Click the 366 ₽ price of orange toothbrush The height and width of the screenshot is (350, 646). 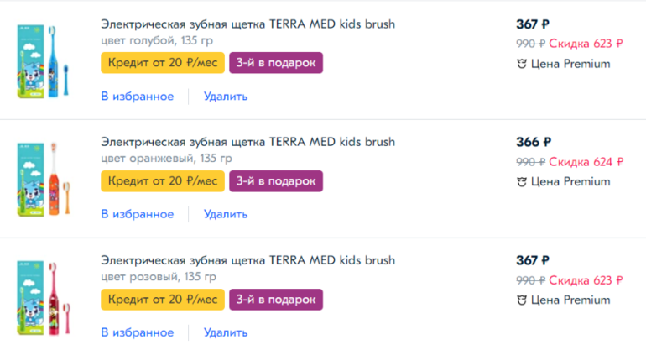(x=534, y=142)
